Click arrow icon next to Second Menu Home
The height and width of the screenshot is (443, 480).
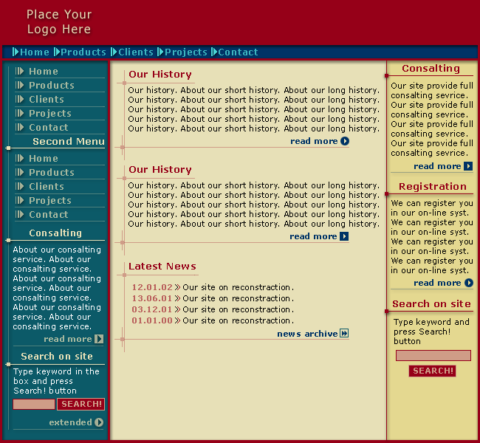20,158
